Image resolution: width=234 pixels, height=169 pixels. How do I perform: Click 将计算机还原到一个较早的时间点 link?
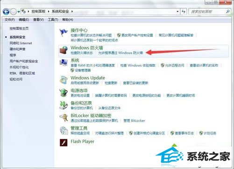[94, 40]
